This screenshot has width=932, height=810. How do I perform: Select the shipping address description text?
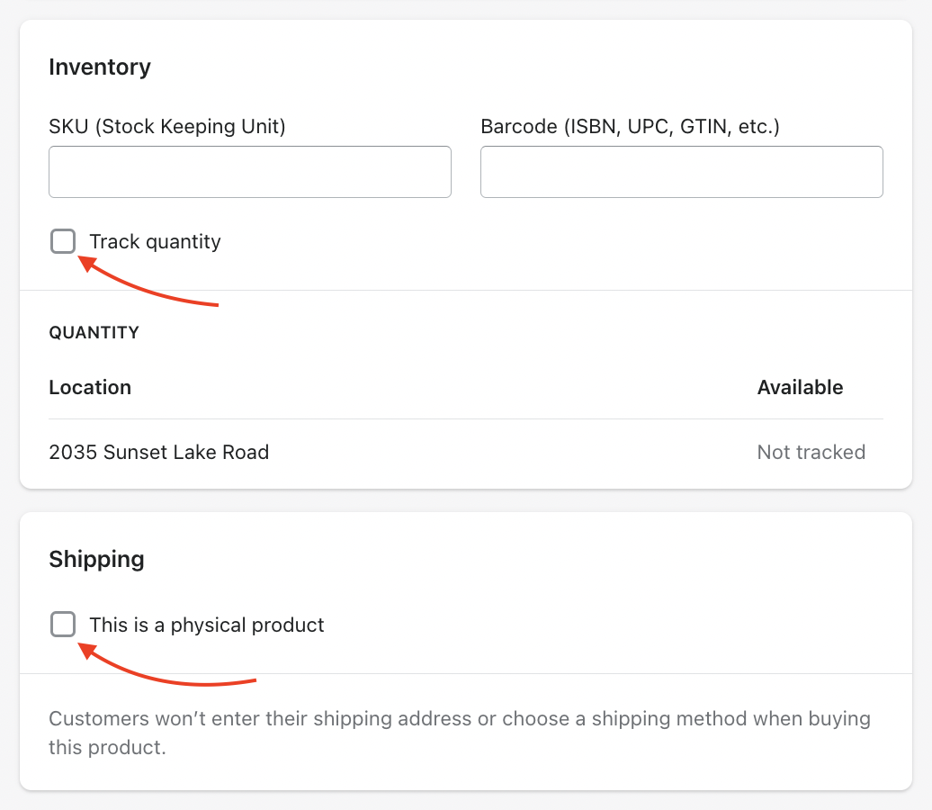pos(460,733)
